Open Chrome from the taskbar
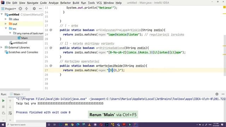The image size is (226, 127). coord(72,125)
